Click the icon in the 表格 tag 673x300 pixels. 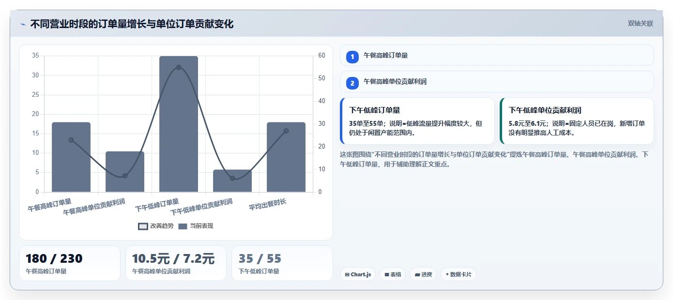tap(387, 274)
